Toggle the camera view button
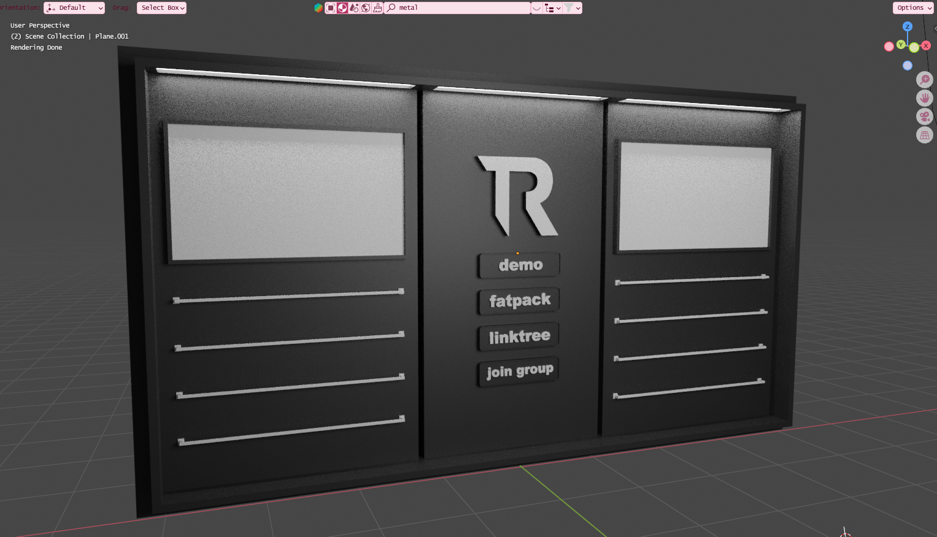 tap(924, 116)
